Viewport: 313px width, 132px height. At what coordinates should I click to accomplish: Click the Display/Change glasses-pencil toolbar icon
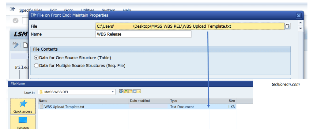tap(15, 45)
